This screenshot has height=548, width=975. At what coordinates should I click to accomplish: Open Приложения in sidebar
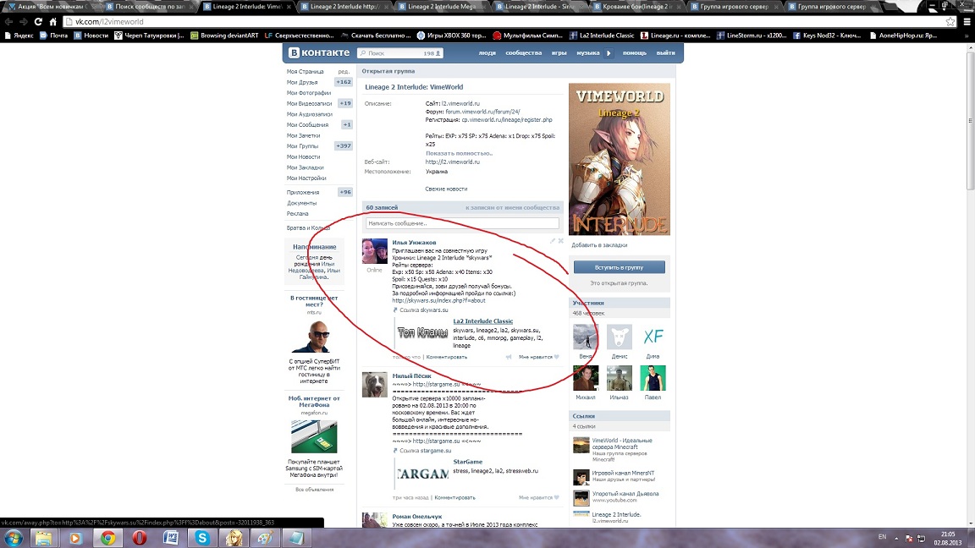coord(303,193)
